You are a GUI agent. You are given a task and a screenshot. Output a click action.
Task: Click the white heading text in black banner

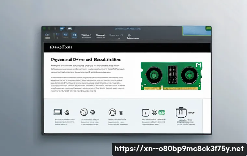[61, 47]
